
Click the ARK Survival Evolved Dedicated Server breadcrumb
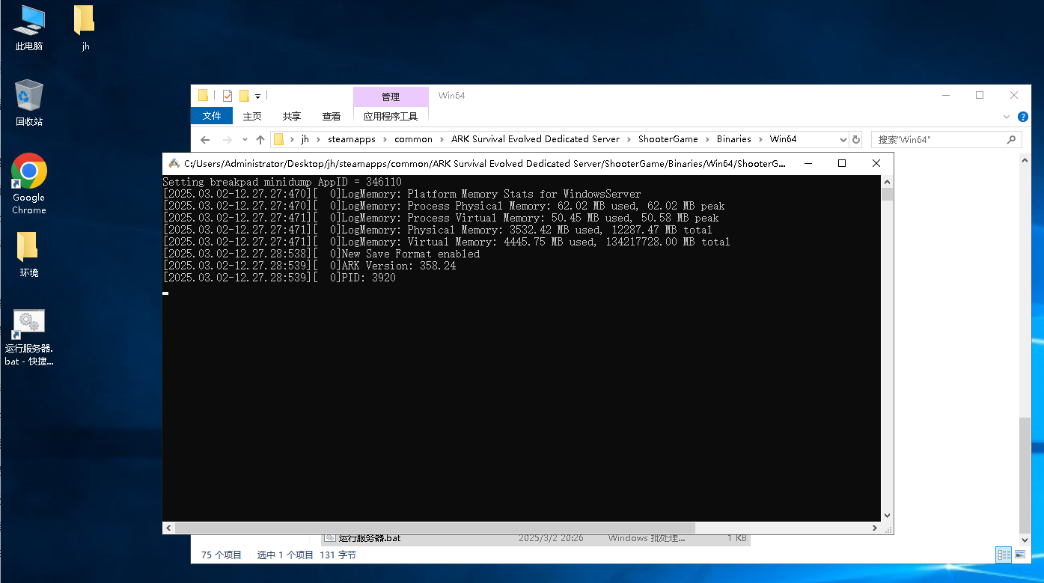click(535, 139)
